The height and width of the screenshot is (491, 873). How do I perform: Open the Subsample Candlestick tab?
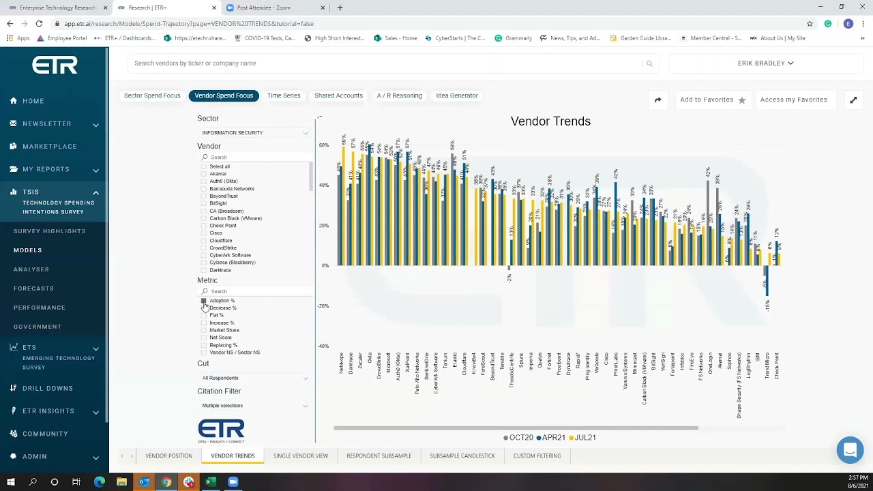point(462,456)
